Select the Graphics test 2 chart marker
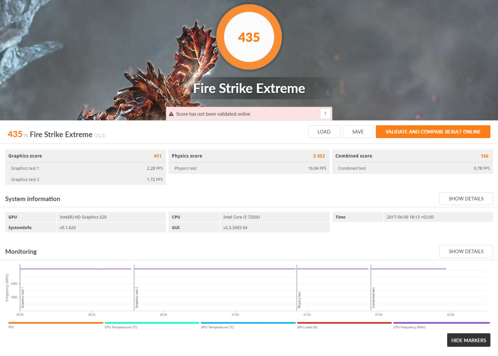Image resolution: width=498 pixels, height=356 pixels. pyautogui.click(x=137, y=297)
